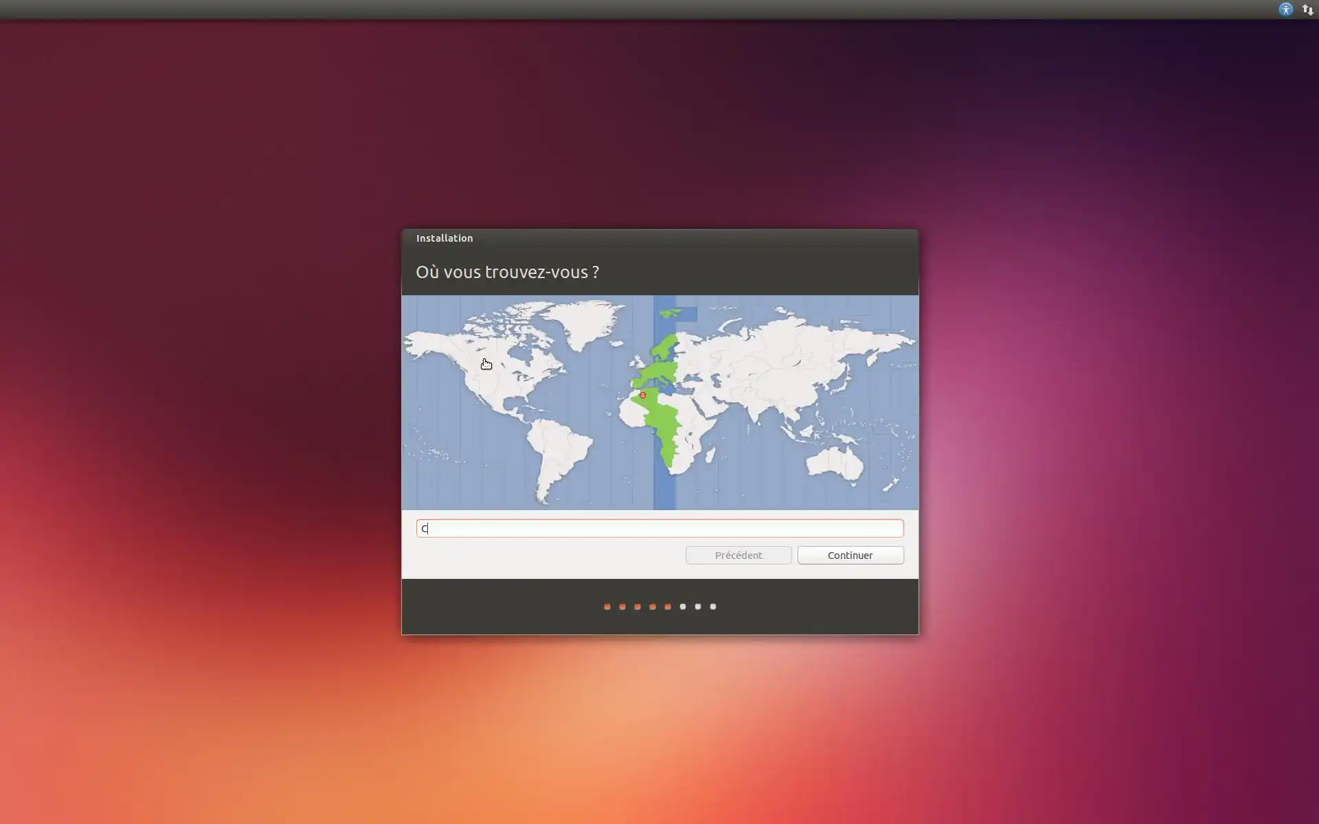Click the first orange progress dot

[x=607, y=606]
